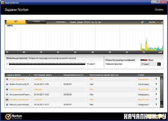Click power plug icon in Norton Insight row
Screen dimensions: 168x121
coord(156,89)
